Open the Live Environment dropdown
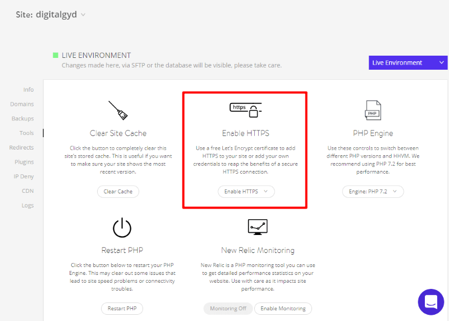Viewport: 449px width, 321px height. click(408, 62)
